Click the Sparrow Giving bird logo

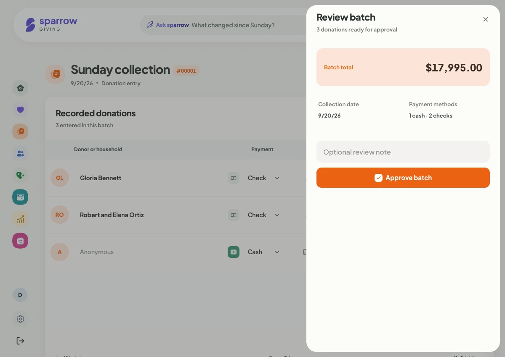(30, 25)
